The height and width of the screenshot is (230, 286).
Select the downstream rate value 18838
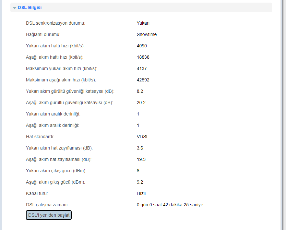143,57
